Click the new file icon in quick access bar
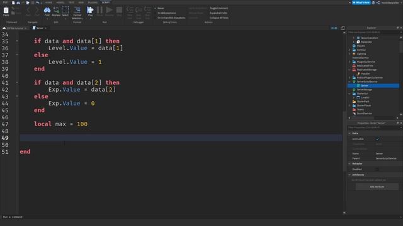 point(13,3)
